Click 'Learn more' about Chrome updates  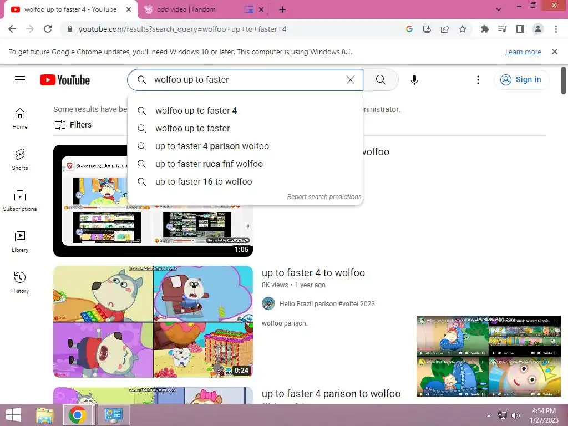(523, 52)
